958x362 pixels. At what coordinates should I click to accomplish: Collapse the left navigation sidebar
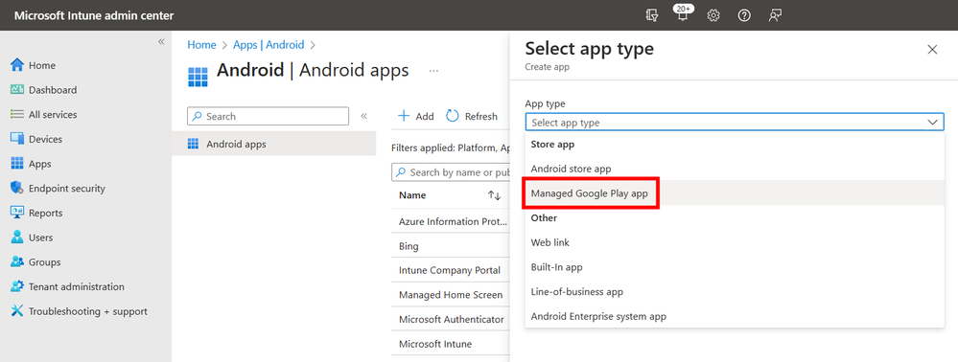[161, 41]
